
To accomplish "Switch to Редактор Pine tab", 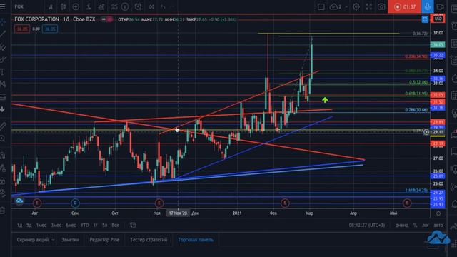I will [104, 240].
